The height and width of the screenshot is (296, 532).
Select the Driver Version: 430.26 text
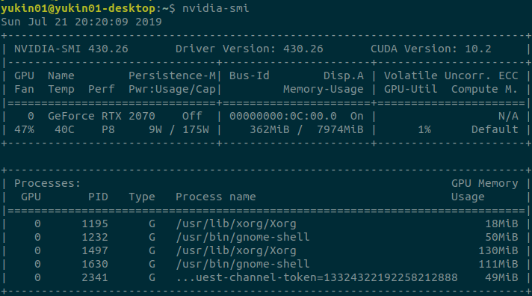pos(250,49)
